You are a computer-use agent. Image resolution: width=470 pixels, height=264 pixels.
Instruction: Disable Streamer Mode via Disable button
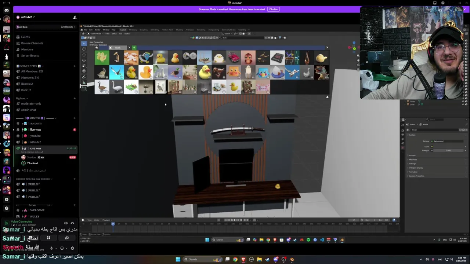point(273,9)
